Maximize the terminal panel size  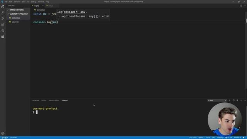[241, 100]
